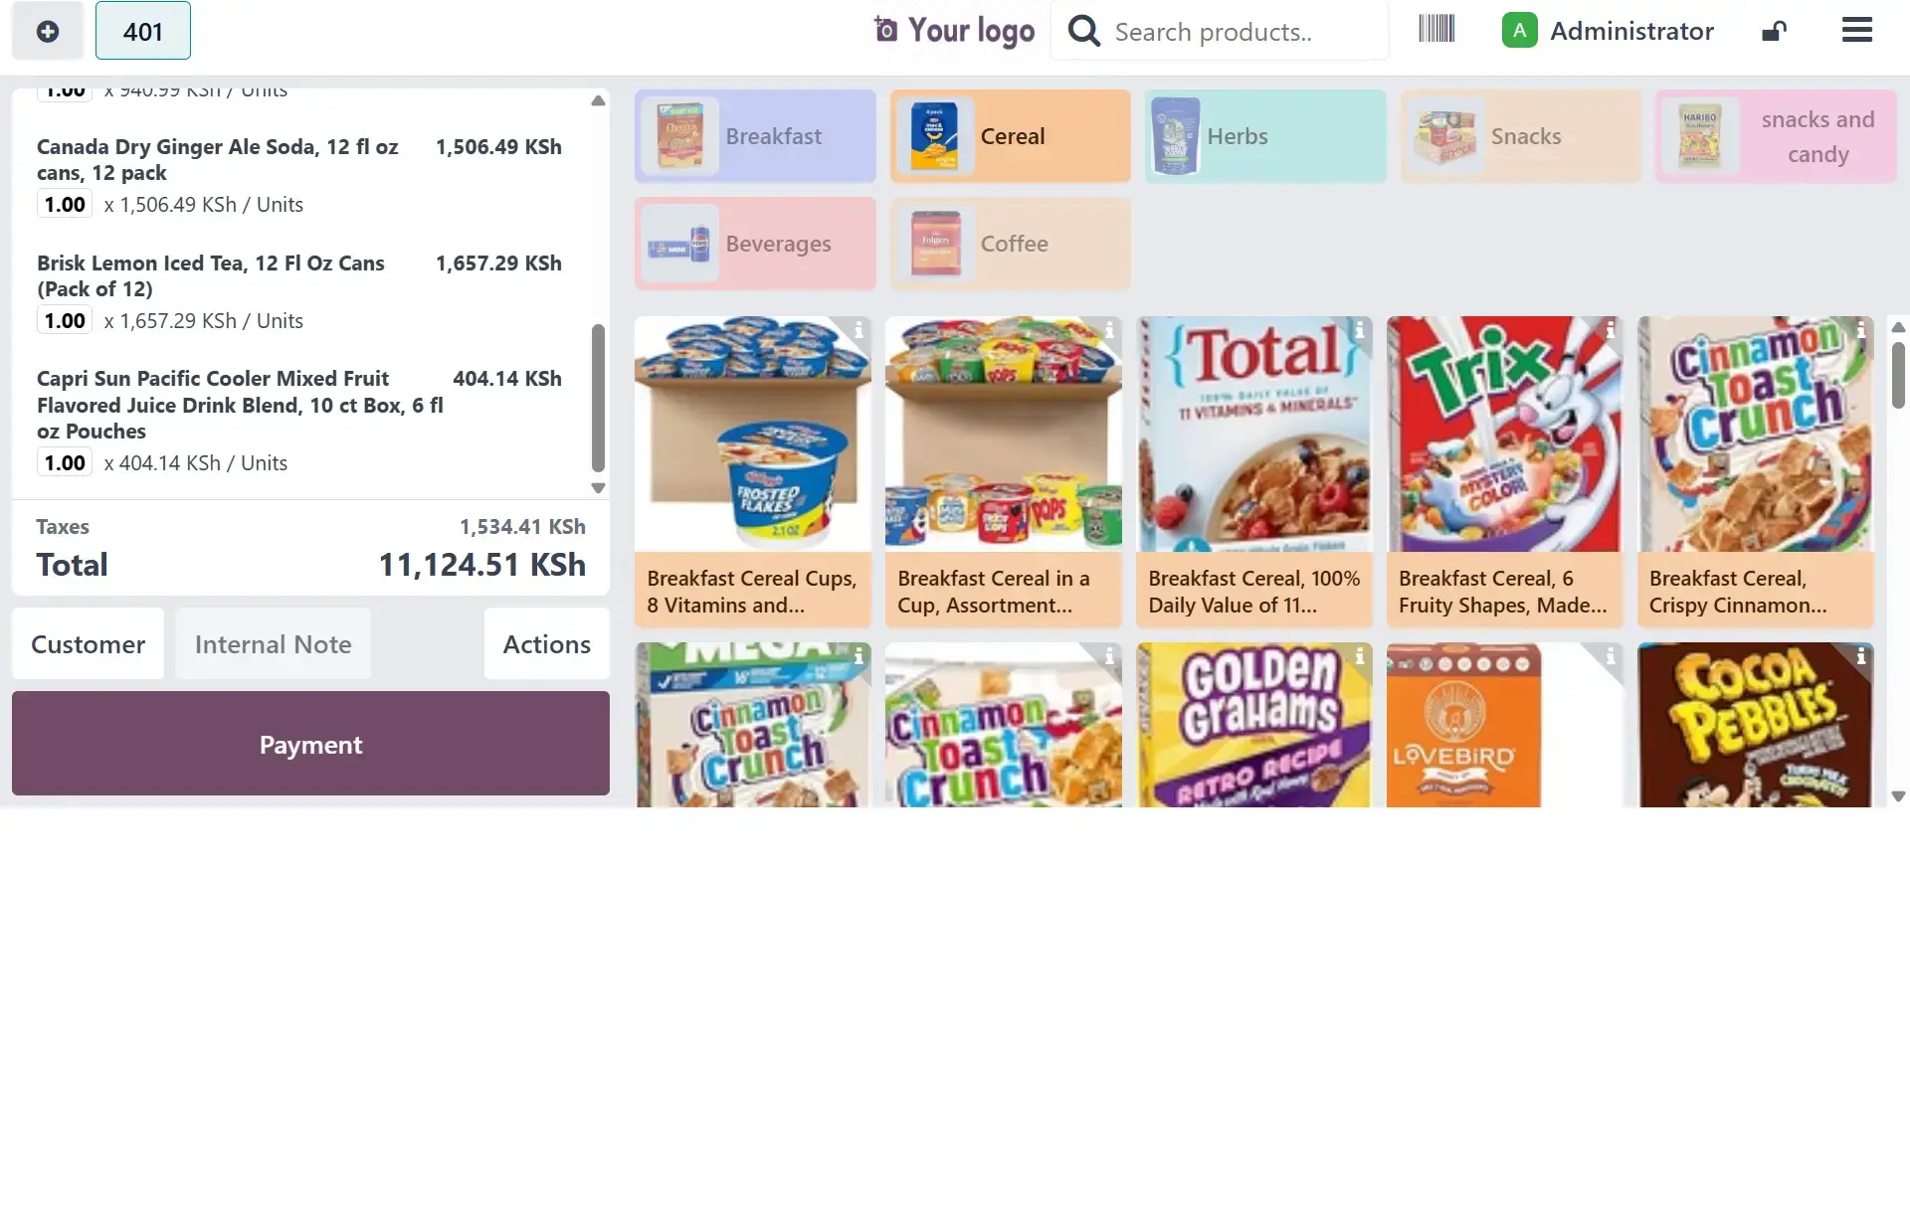Open info icon on Total cereal
The width and height of the screenshot is (1910, 1222).
click(1359, 330)
